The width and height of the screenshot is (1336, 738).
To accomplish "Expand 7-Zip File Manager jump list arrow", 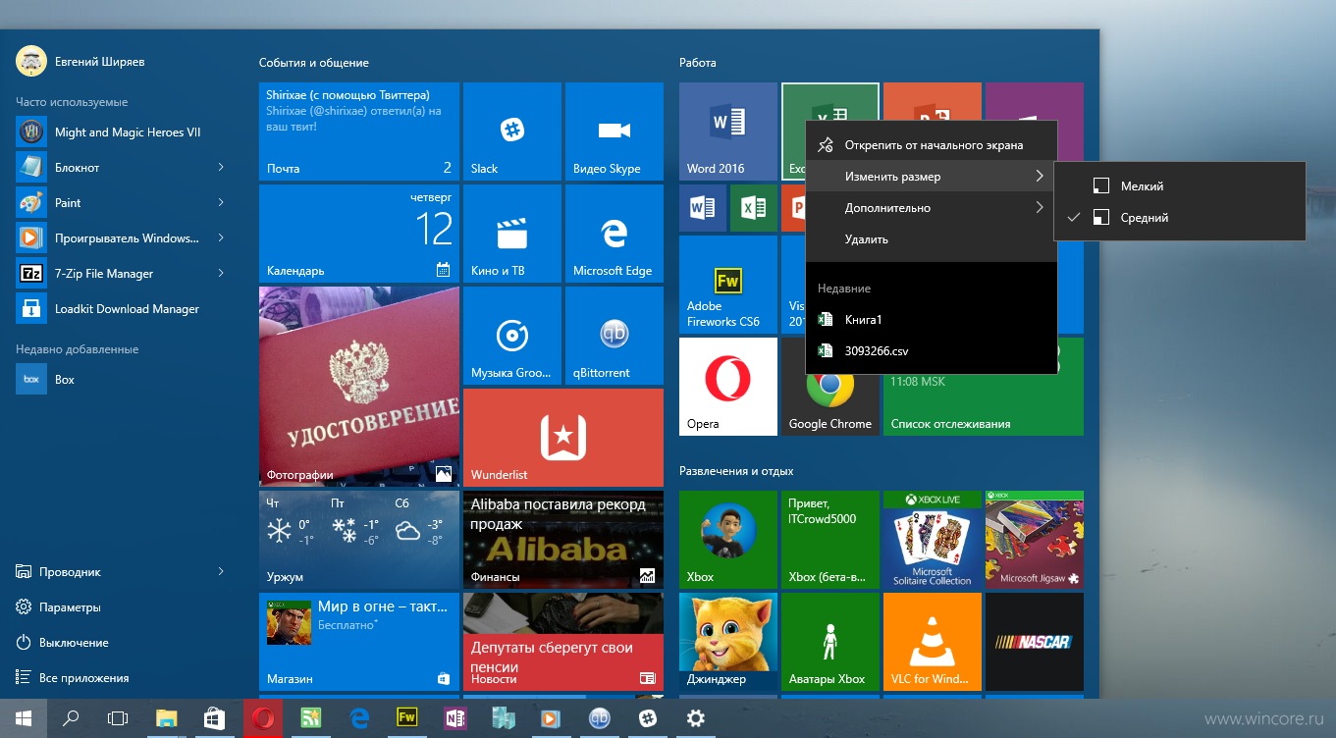I will pos(221,274).
